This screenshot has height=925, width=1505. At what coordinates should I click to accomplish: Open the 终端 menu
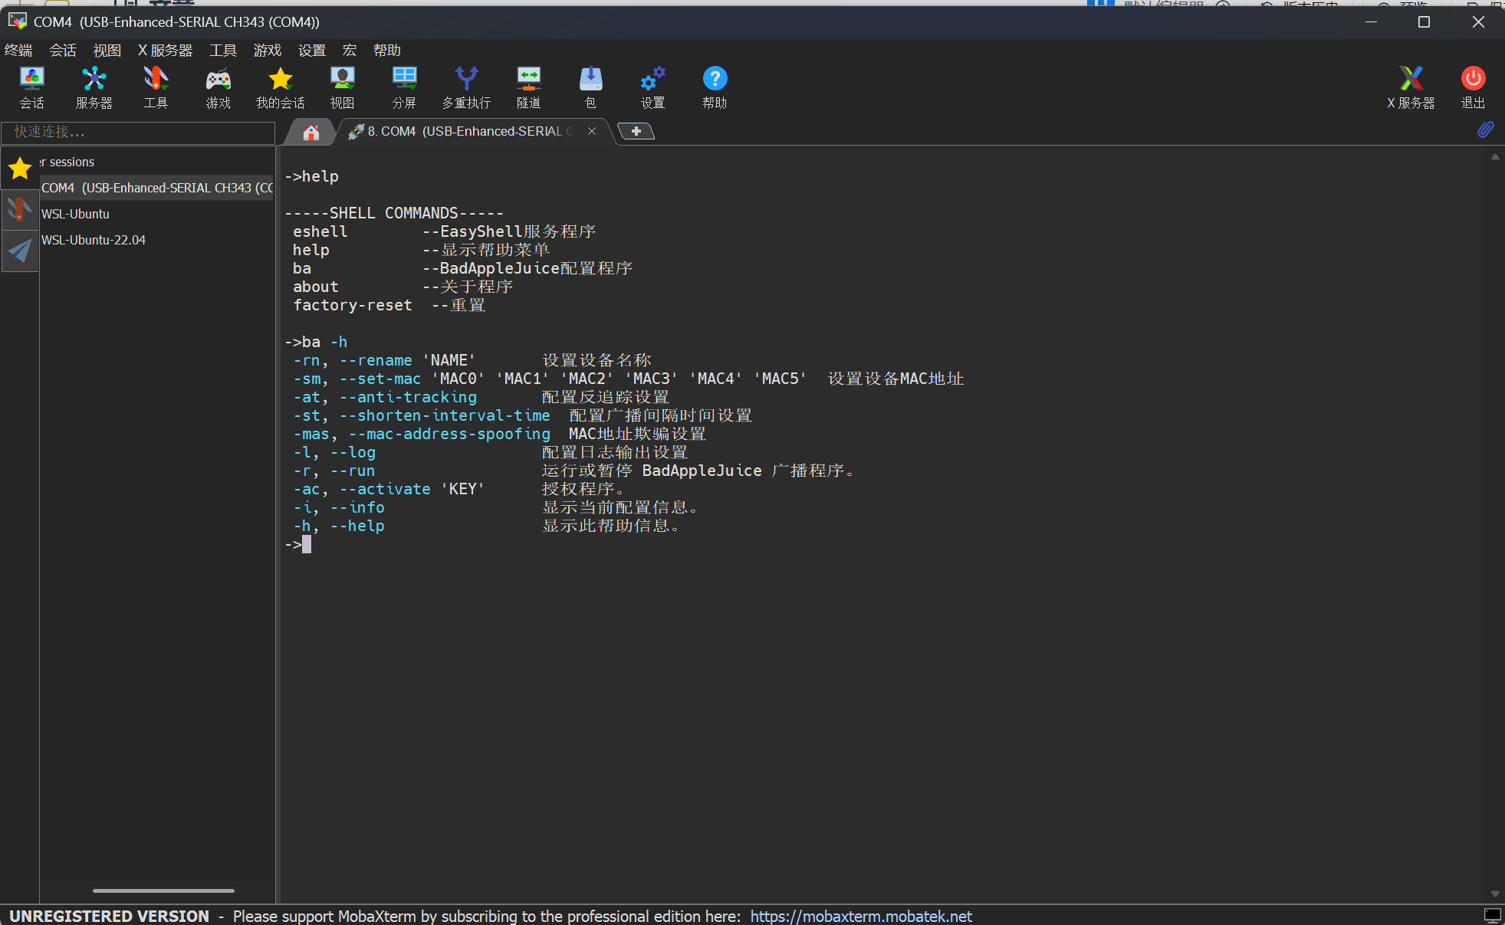pos(18,51)
